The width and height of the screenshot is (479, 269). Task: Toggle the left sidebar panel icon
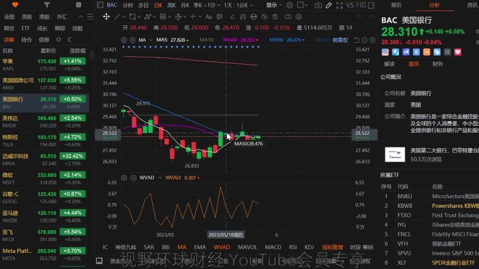tap(100, 5)
